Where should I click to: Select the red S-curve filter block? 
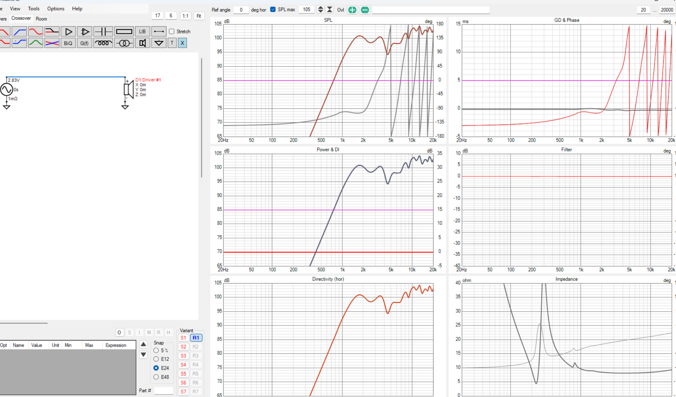[x=35, y=32]
